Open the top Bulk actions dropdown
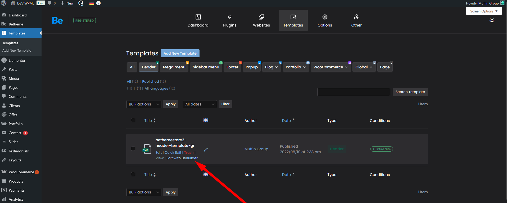 click(x=144, y=104)
